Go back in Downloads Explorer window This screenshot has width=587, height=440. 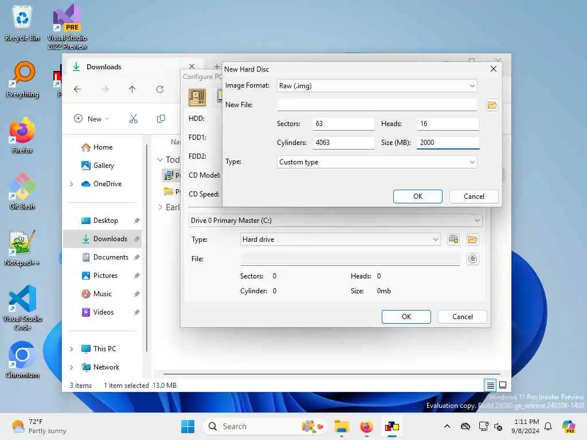coord(77,89)
